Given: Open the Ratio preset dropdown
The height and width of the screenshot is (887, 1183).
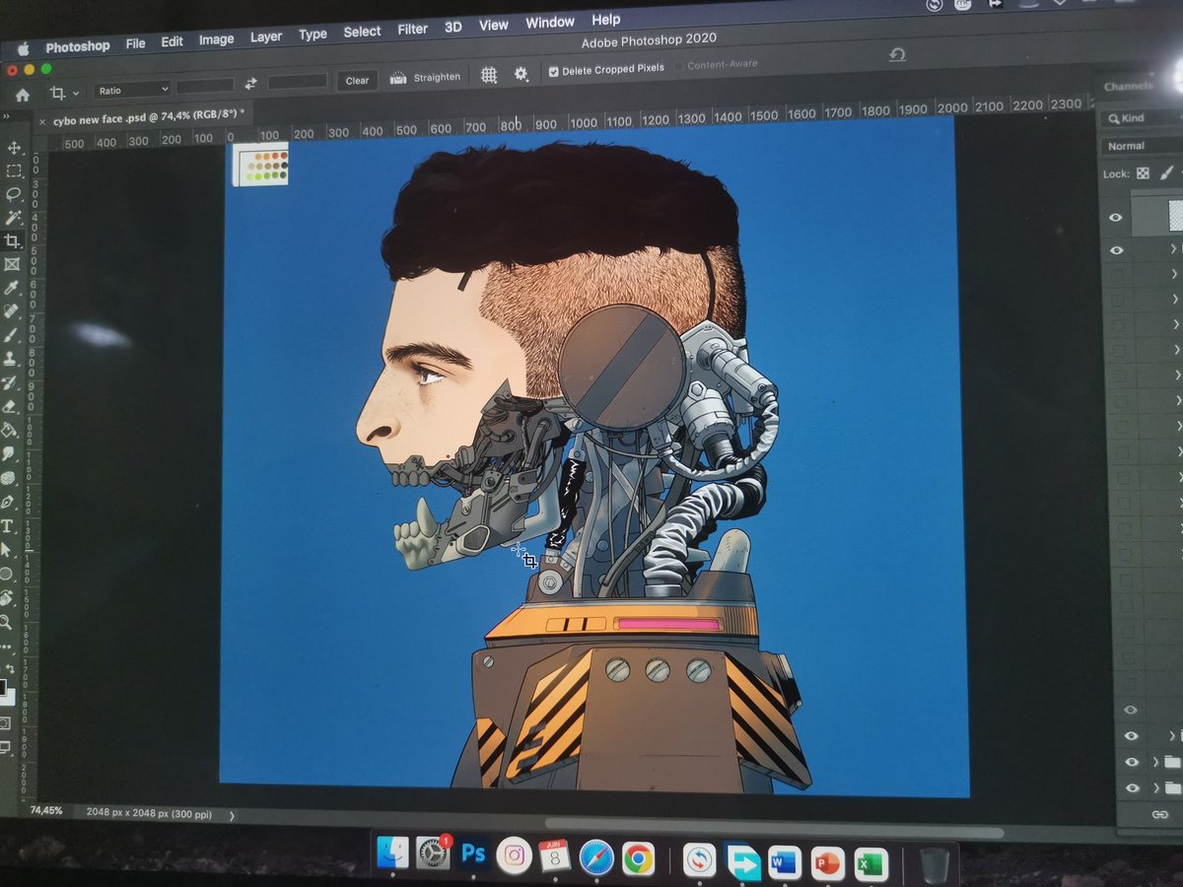Looking at the screenshot, I should pos(132,90).
